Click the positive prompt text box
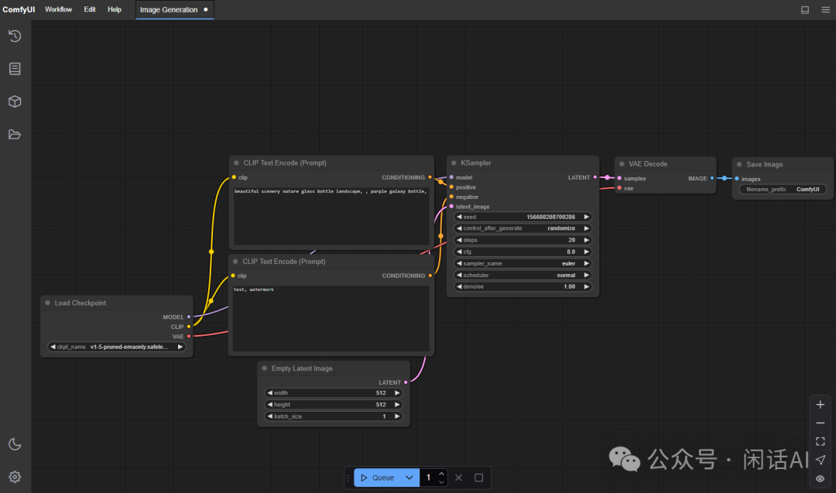The height and width of the screenshot is (493, 836). tap(331, 217)
